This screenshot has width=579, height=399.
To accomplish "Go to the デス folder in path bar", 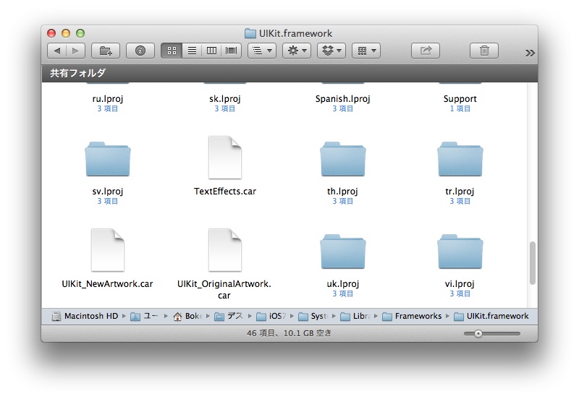I will [229, 316].
